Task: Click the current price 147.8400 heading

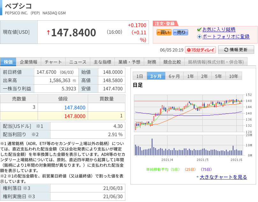Action: (x=74, y=32)
